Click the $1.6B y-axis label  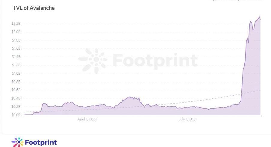16,48
